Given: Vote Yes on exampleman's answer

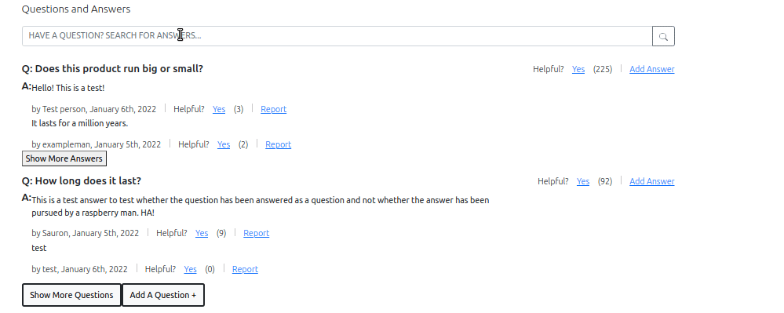Looking at the screenshot, I should pyautogui.click(x=224, y=144).
